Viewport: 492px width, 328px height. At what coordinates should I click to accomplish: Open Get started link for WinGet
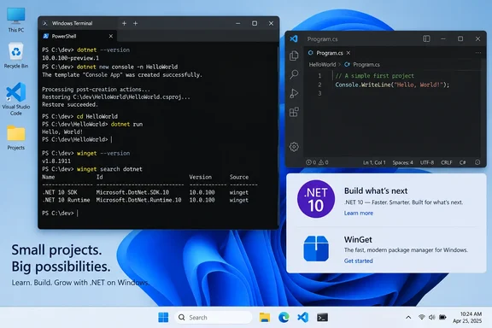tap(359, 261)
